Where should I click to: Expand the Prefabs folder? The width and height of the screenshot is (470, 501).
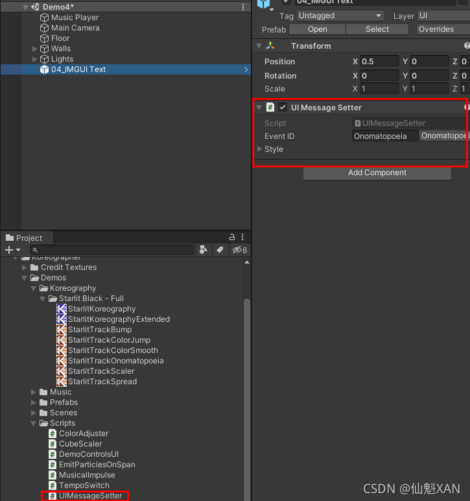(x=34, y=402)
